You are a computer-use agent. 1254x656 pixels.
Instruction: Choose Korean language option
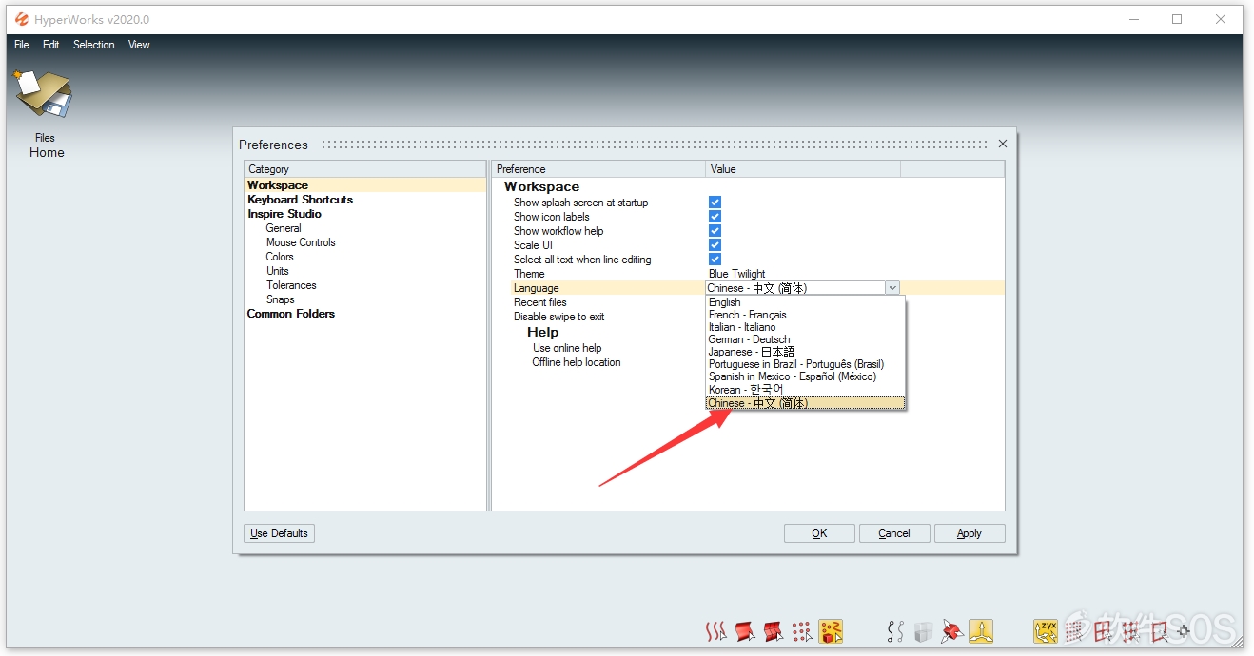(x=805, y=390)
